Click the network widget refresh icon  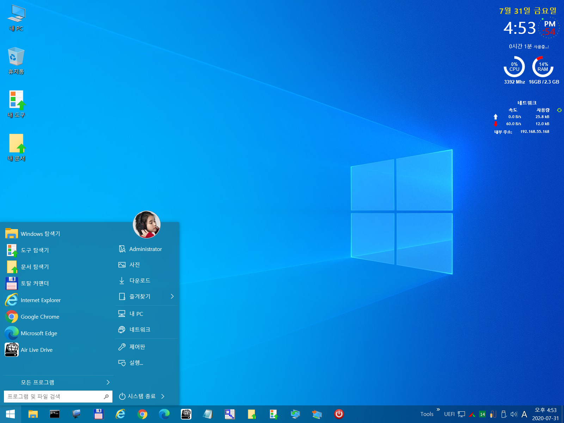click(x=559, y=110)
